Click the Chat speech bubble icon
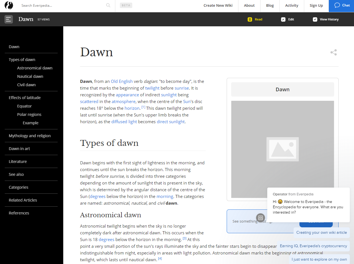354x264 pixels. pyautogui.click(x=337, y=5)
